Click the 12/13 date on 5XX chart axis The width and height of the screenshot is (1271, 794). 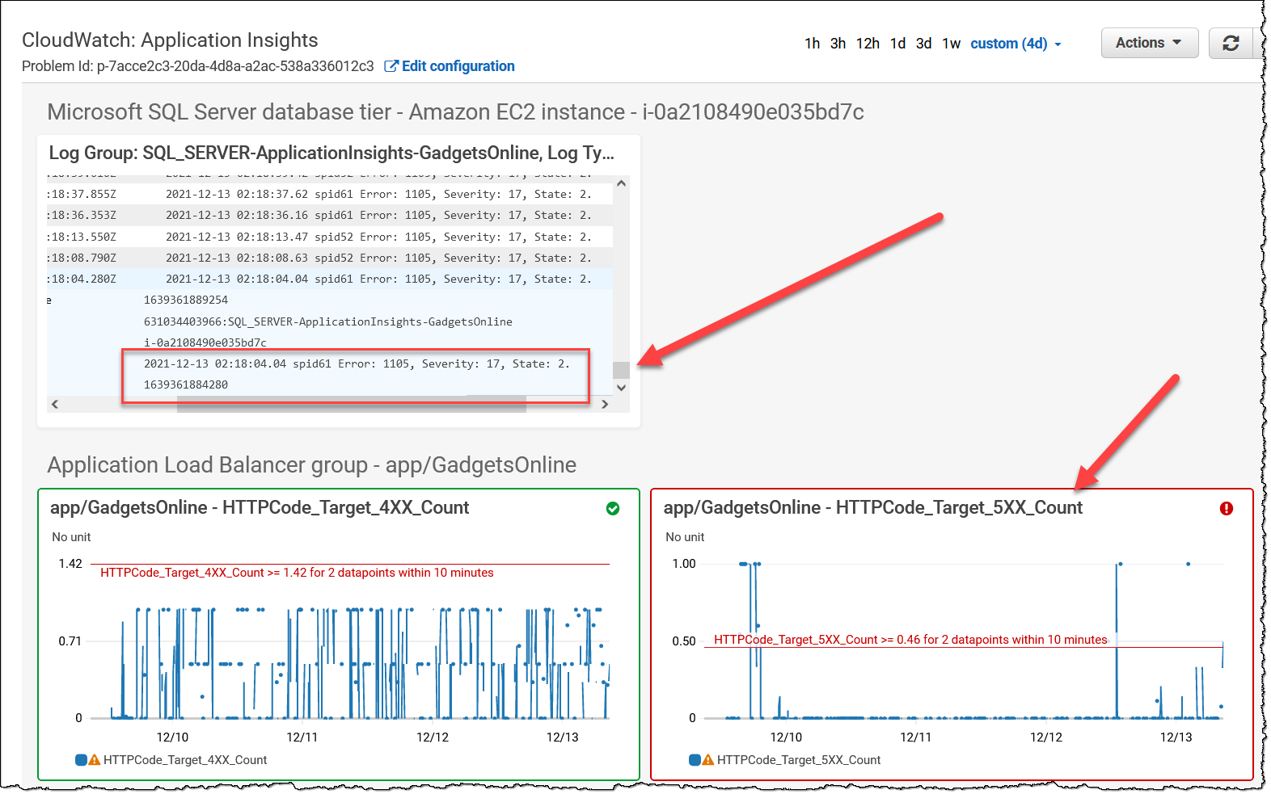[x=1176, y=737]
